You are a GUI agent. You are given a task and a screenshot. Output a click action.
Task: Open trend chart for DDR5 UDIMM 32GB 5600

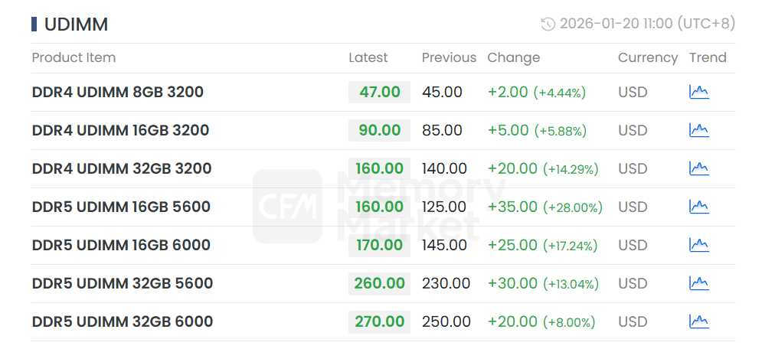(698, 283)
